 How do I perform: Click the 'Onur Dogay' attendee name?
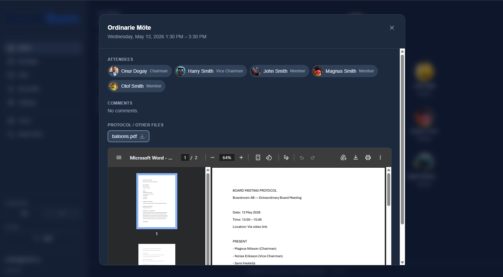pos(134,71)
